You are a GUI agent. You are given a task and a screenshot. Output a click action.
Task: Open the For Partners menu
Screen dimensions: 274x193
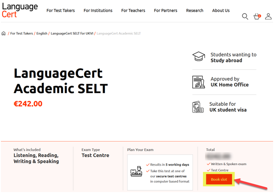(x=166, y=10)
